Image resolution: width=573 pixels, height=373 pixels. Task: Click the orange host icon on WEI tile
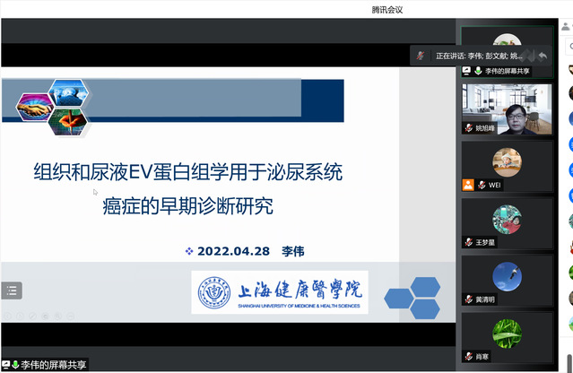point(468,185)
